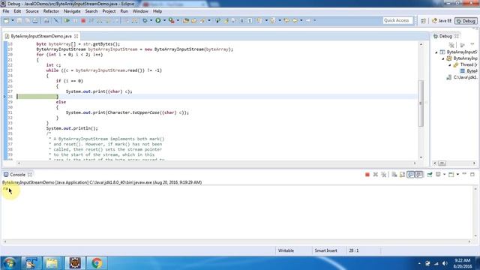Viewport: 480px width, 270px height.
Task: Click the Pin Console icon
Action: coord(430,175)
